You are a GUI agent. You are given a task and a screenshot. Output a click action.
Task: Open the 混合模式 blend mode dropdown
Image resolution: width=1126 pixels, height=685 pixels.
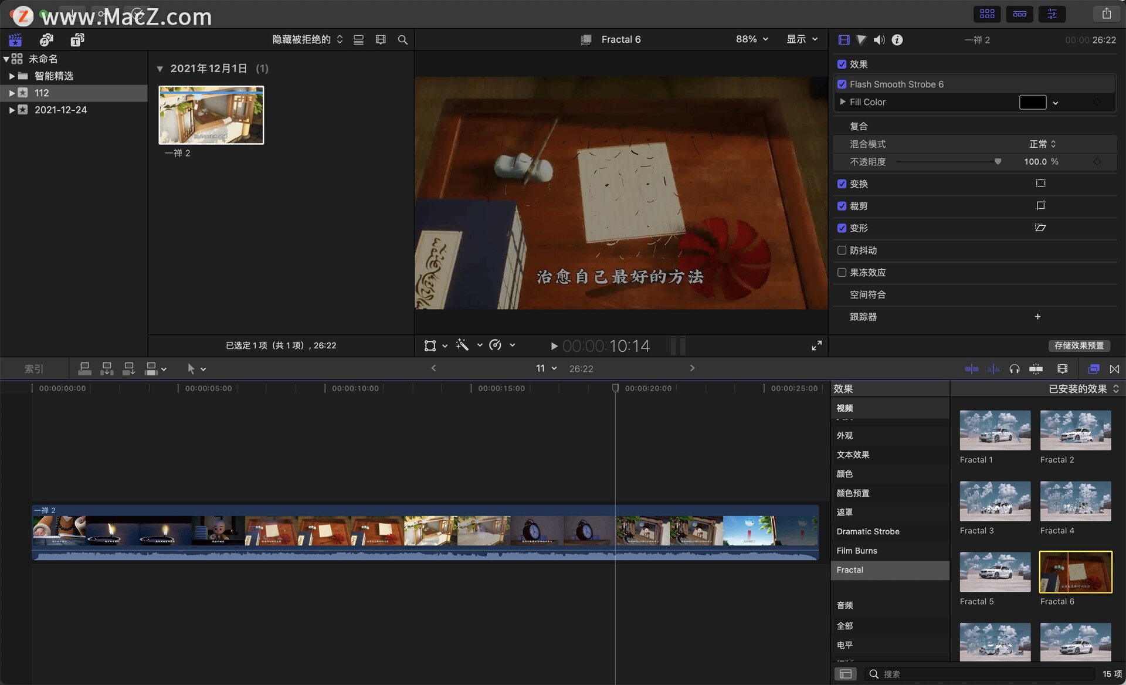pyautogui.click(x=1042, y=144)
